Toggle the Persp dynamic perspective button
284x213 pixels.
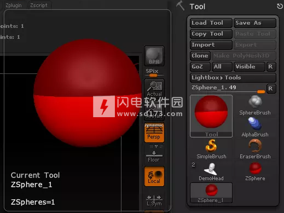(x=154, y=133)
